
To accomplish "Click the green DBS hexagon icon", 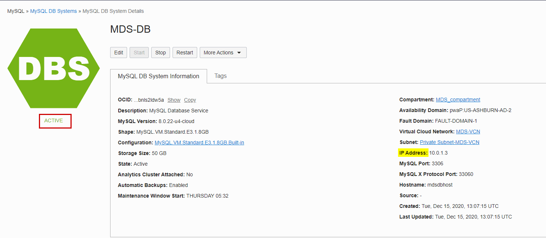I will 53,68.
